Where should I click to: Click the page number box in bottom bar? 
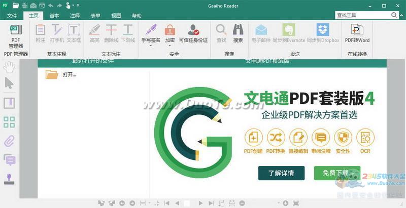point(187,203)
